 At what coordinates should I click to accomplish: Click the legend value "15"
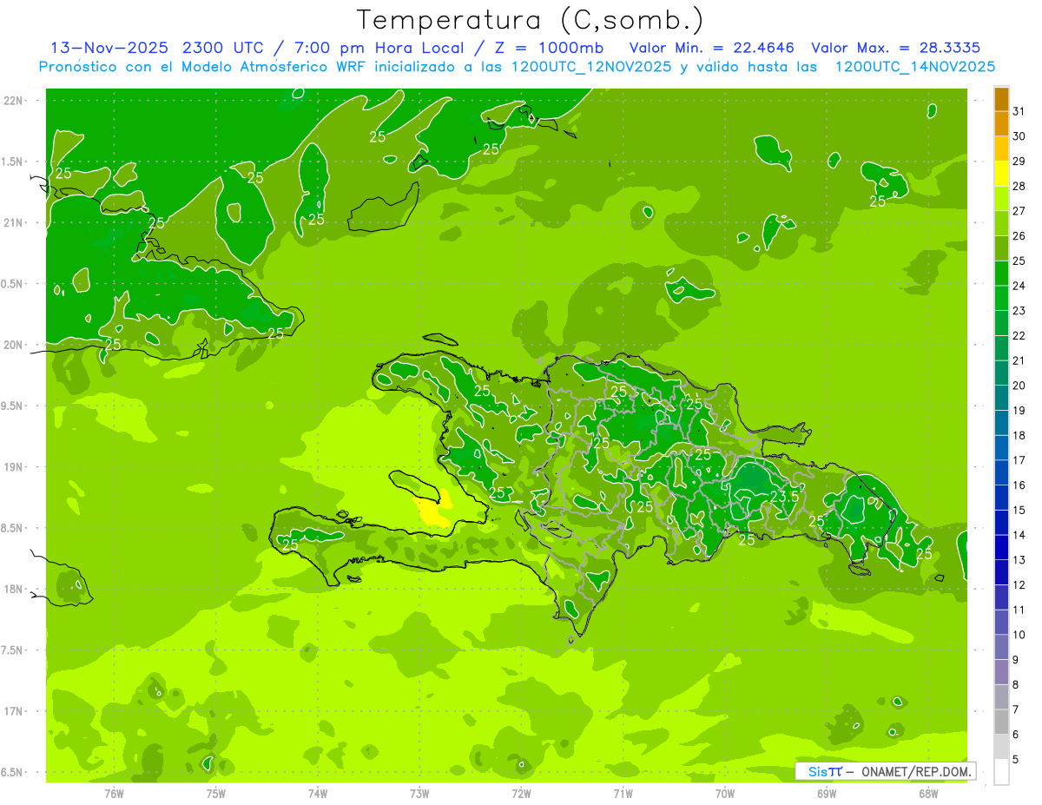tap(1019, 510)
